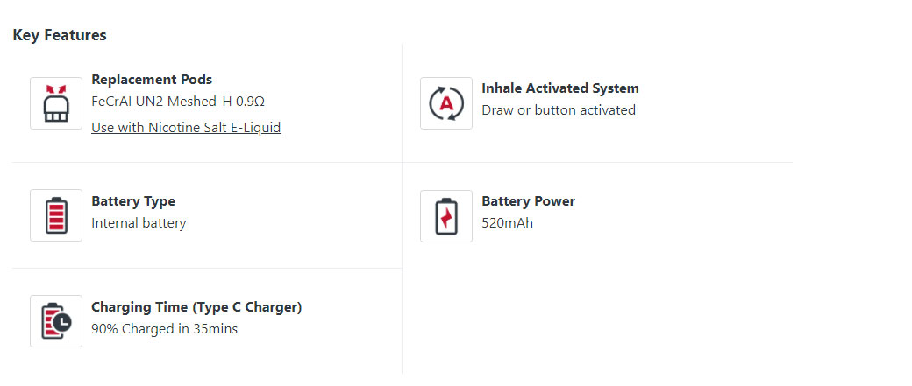
Task: Click the Battery Power title
Action: pyautogui.click(x=528, y=201)
